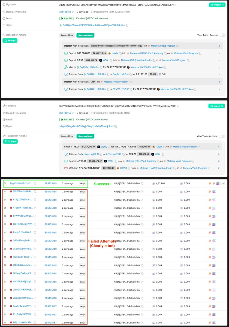Screen dimensions: 229x327
Task: Click the eye icon on the 28rzBiBLhpXjn9W row
Action: tap(5, 224)
